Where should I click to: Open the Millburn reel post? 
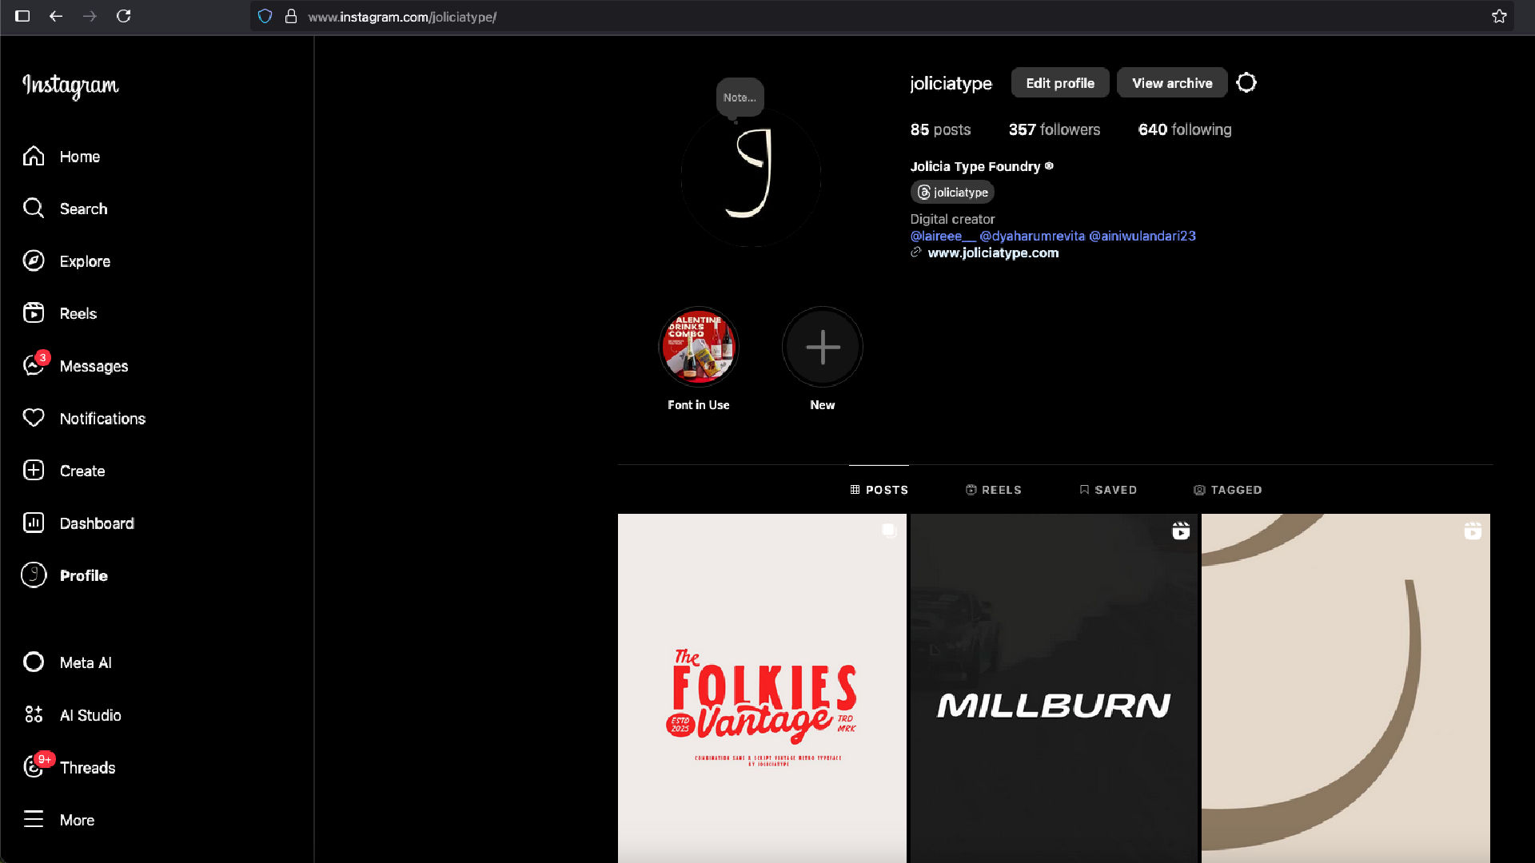pyautogui.click(x=1054, y=688)
